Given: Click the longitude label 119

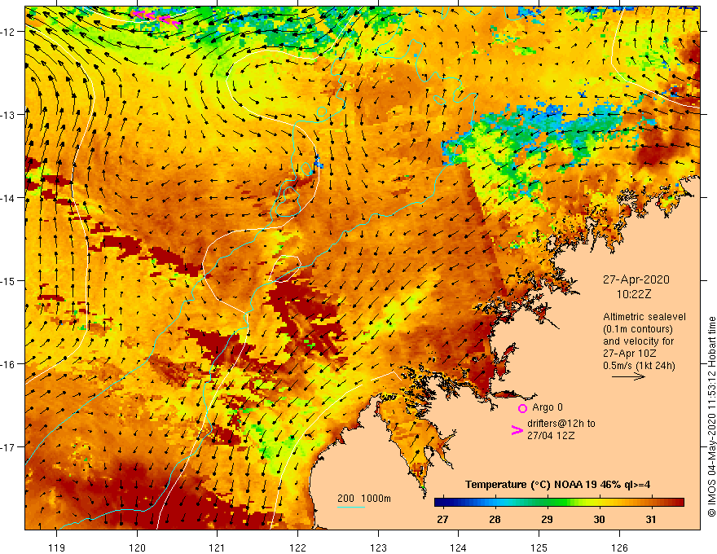Looking at the screenshot, I should [x=57, y=547].
